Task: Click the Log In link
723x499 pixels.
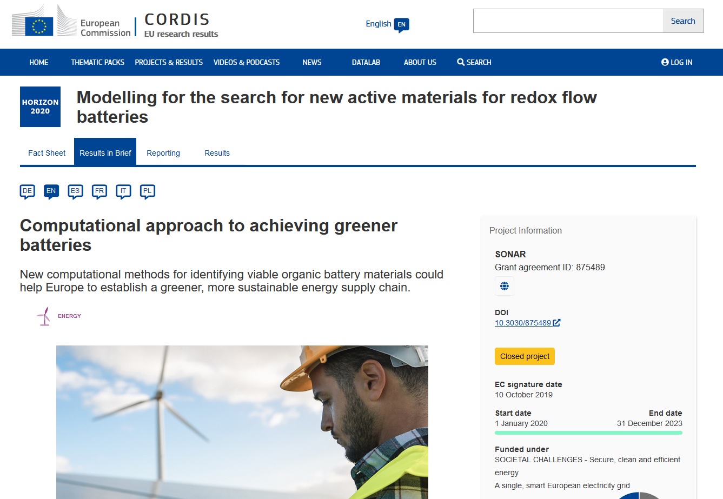Action: (676, 62)
